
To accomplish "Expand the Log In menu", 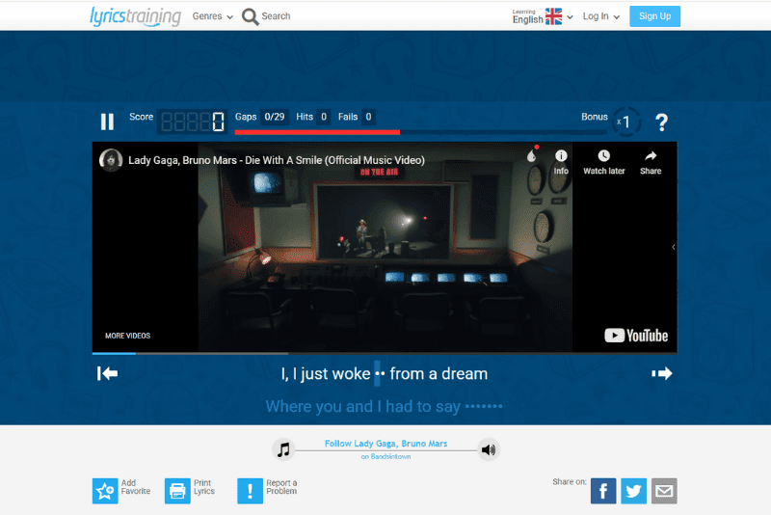I will [600, 16].
